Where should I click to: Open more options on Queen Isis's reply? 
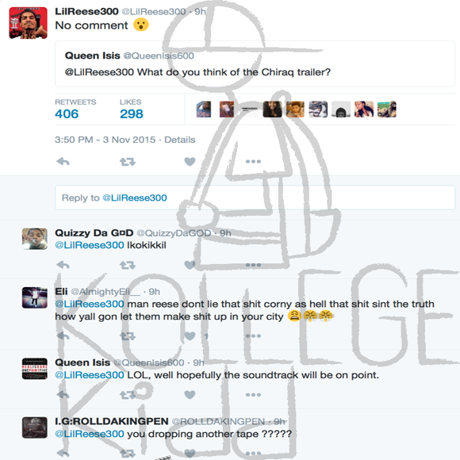point(253,395)
